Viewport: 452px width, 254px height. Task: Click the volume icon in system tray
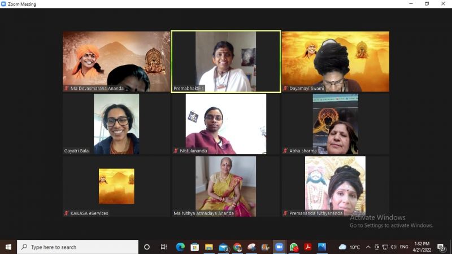[393, 247]
